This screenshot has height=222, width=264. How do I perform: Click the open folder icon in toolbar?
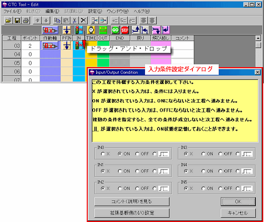[8, 21]
